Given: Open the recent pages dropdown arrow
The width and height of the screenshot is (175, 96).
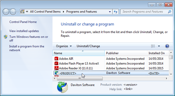Looking at the screenshot, I should (x=18, y=12).
